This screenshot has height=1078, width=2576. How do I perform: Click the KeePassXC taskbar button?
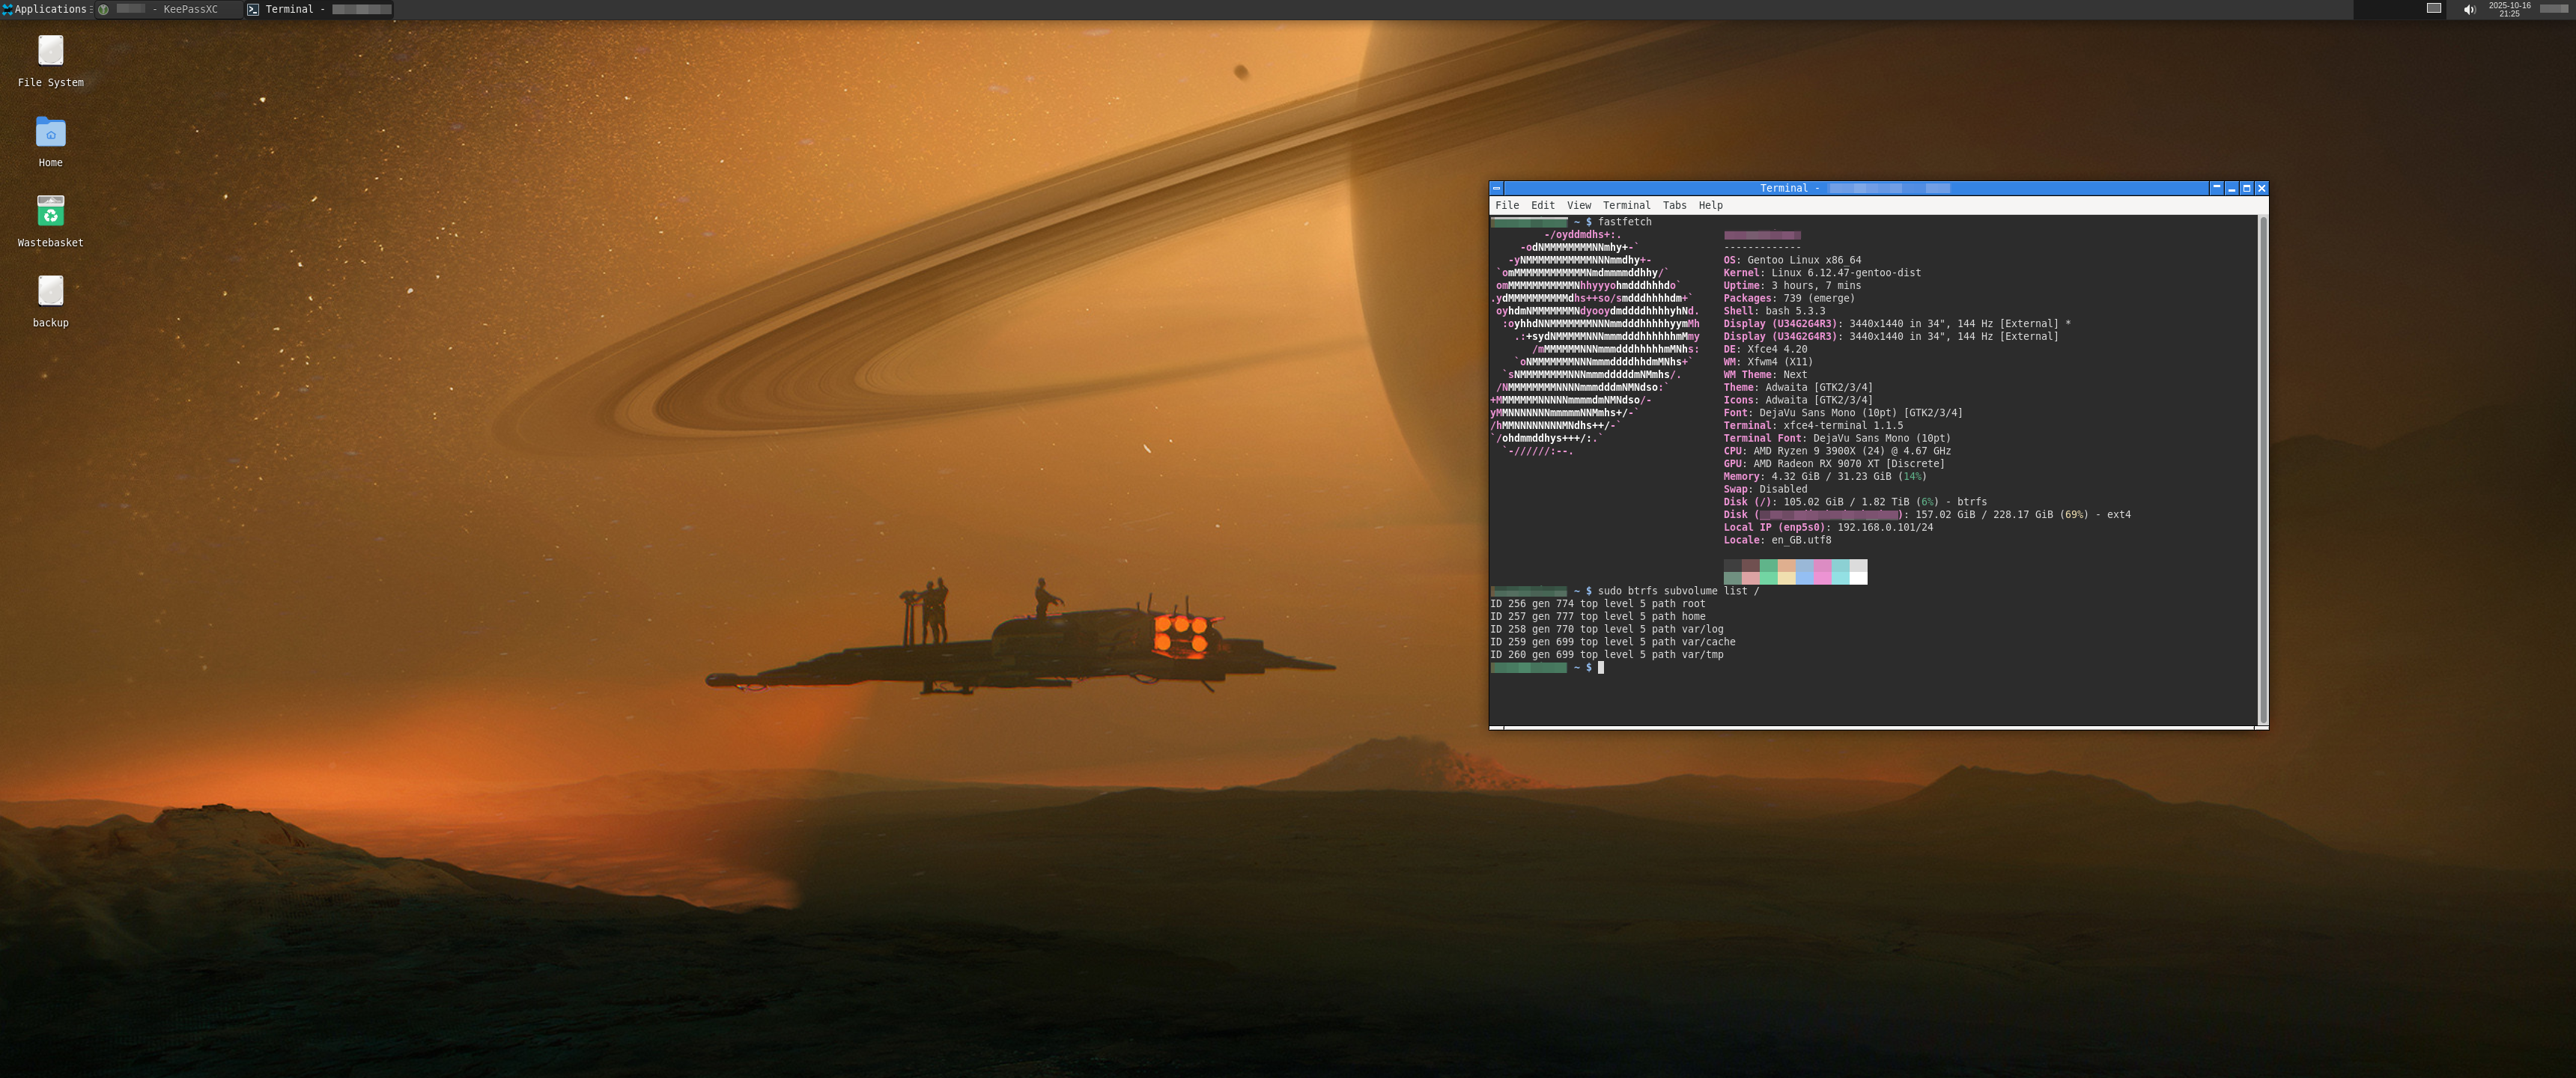[180, 9]
